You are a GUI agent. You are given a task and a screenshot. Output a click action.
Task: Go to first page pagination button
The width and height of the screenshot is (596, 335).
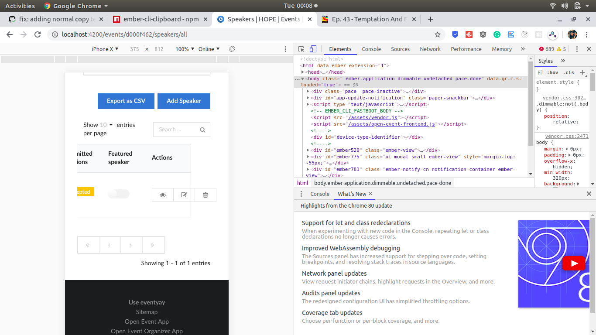[x=88, y=245]
